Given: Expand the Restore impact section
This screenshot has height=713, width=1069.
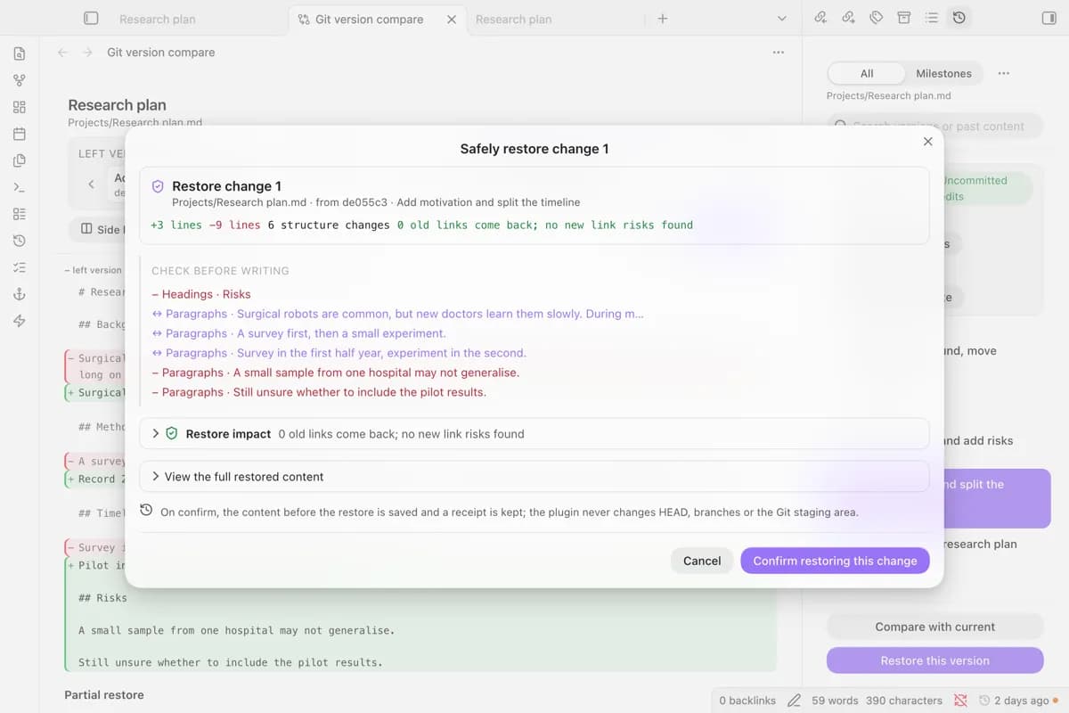Looking at the screenshot, I should pos(534,433).
